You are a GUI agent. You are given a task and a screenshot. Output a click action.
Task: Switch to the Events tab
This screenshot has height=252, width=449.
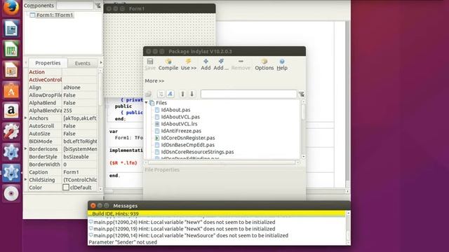tap(83, 63)
